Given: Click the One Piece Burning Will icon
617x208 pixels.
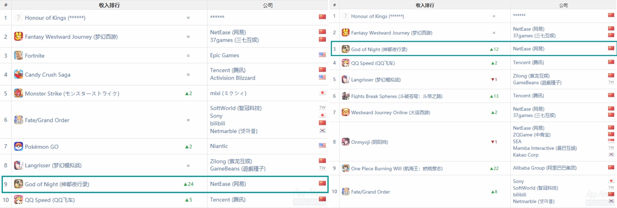Looking at the screenshot, I should click(x=345, y=168).
